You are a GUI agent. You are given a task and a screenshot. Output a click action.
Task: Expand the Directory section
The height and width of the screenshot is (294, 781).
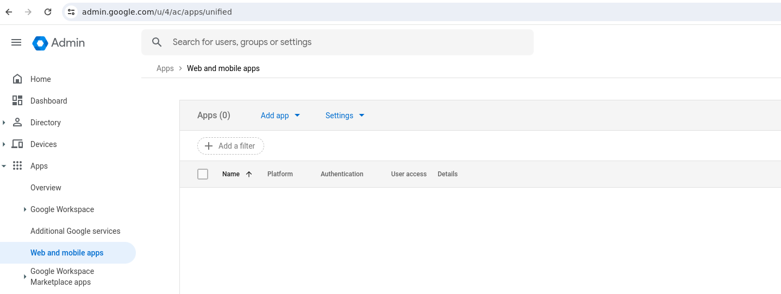4,123
